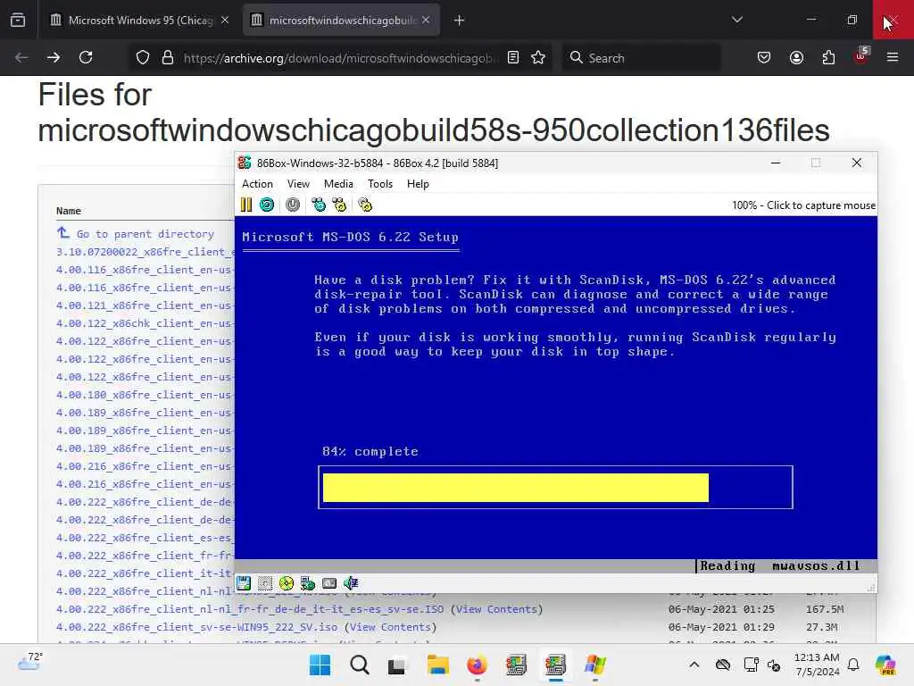This screenshot has width=914, height=686.
Task: Close the microsoftwindowschicagobuild browser tab
Action: [x=426, y=20]
